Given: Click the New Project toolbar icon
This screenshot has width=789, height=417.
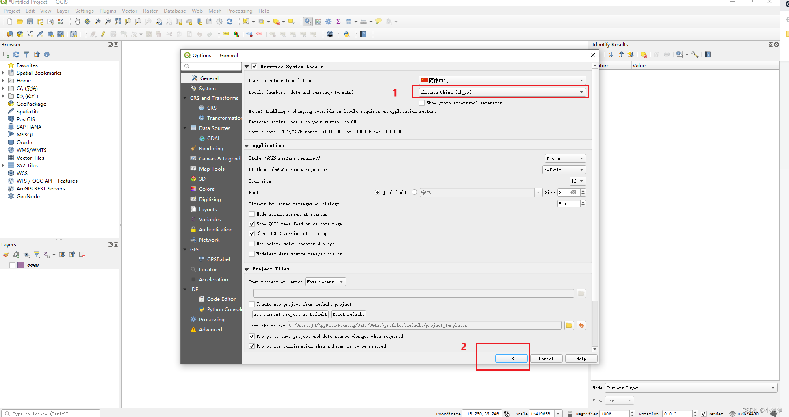Looking at the screenshot, I should tap(10, 22).
